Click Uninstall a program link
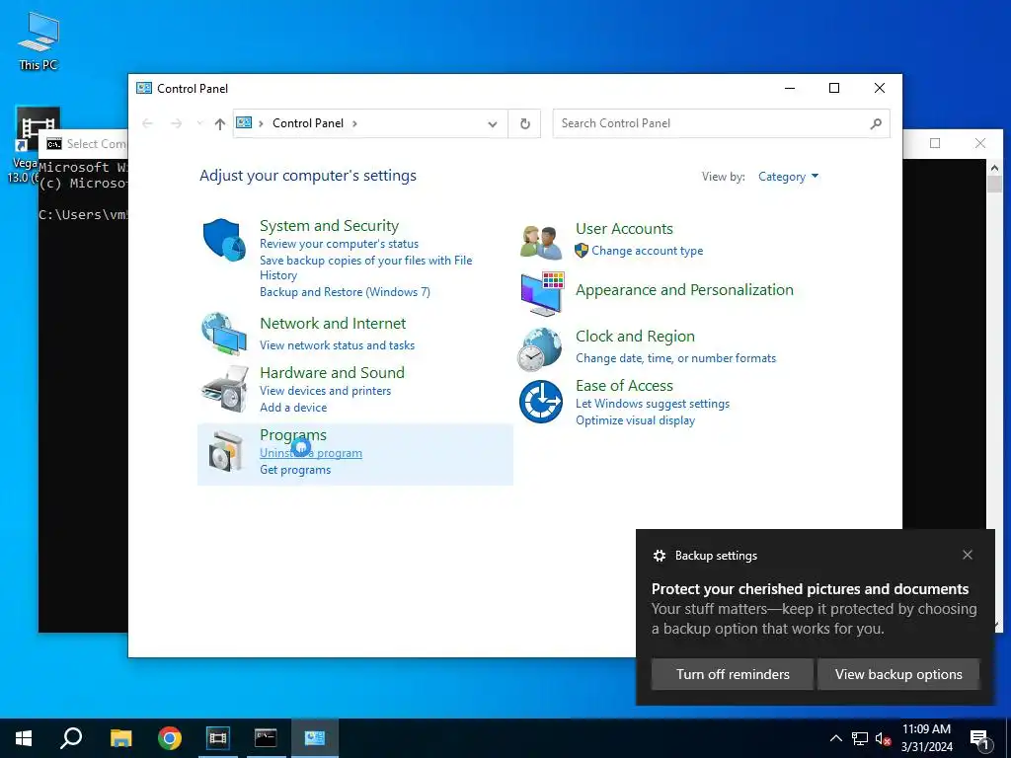This screenshot has width=1011, height=758. (311, 453)
